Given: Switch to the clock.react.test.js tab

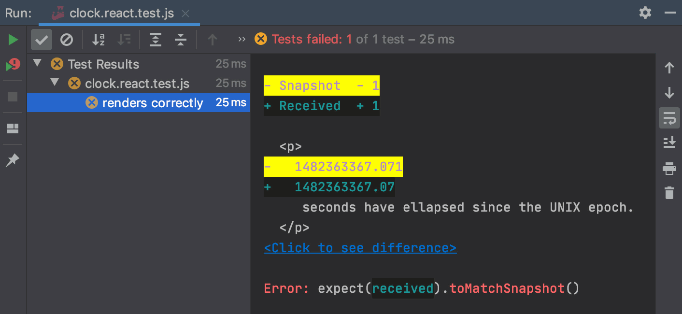Looking at the screenshot, I should pyautogui.click(x=119, y=13).
